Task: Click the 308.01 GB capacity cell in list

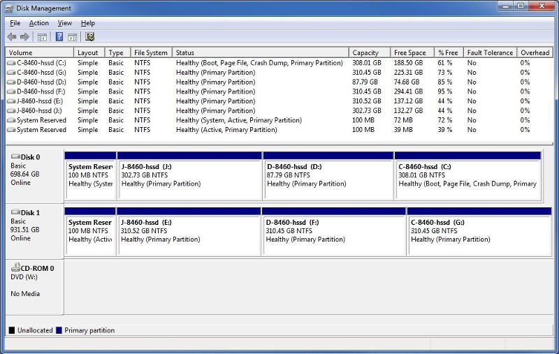Action: [366, 63]
